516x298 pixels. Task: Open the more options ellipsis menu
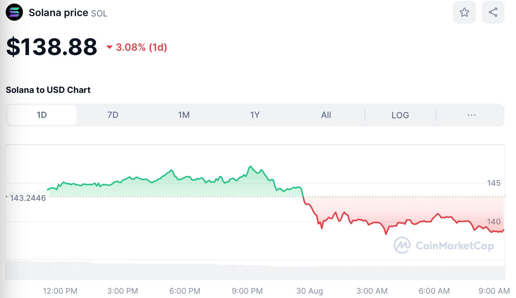471,115
